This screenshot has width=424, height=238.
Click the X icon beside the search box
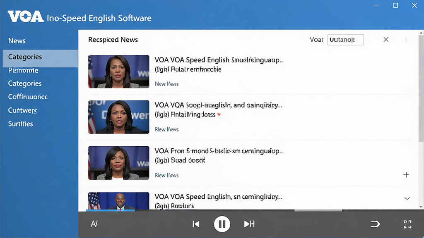pyautogui.click(x=386, y=39)
